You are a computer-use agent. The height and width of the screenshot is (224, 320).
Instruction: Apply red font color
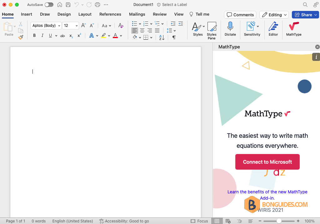point(115,36)
